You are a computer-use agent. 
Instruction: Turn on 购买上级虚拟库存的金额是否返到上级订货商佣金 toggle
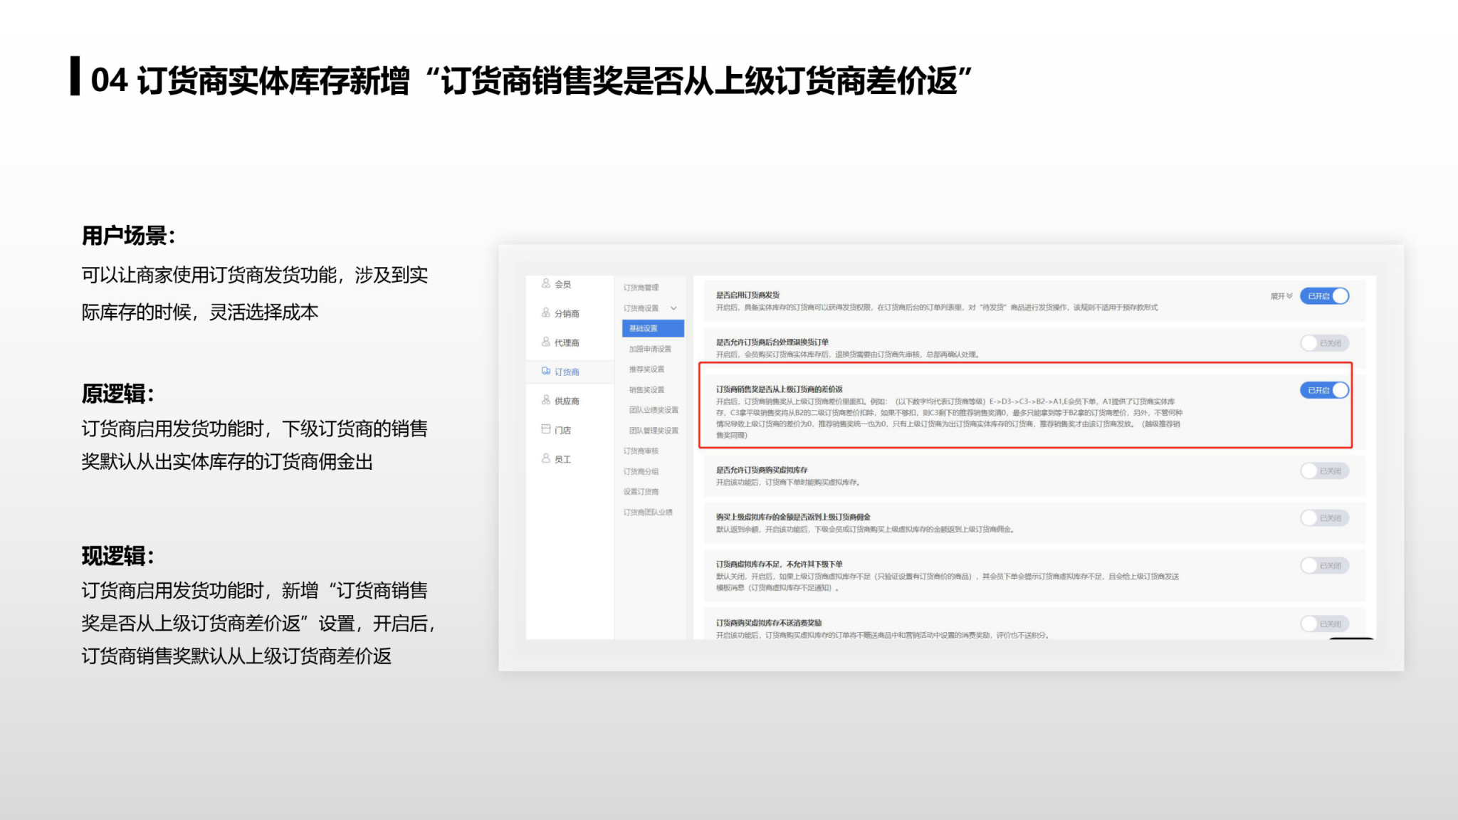tap(1324, 517)
